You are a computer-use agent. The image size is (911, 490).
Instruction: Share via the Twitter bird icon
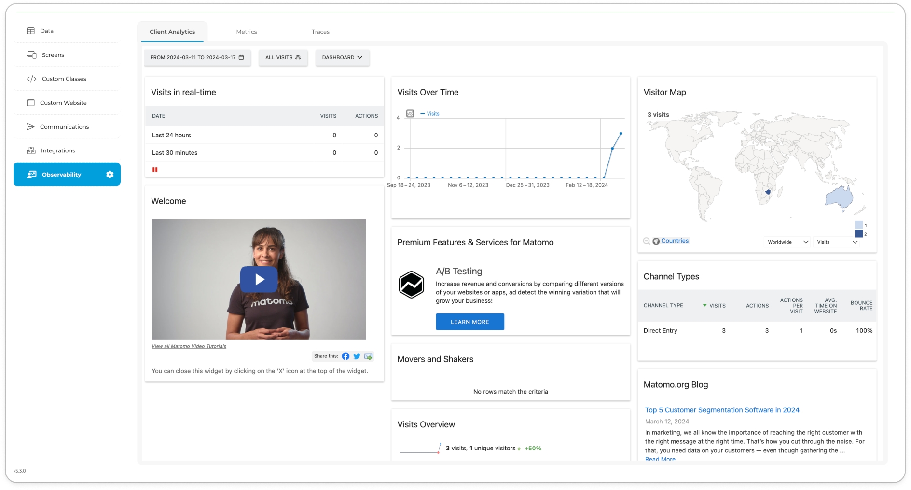(x=357, y=356)
